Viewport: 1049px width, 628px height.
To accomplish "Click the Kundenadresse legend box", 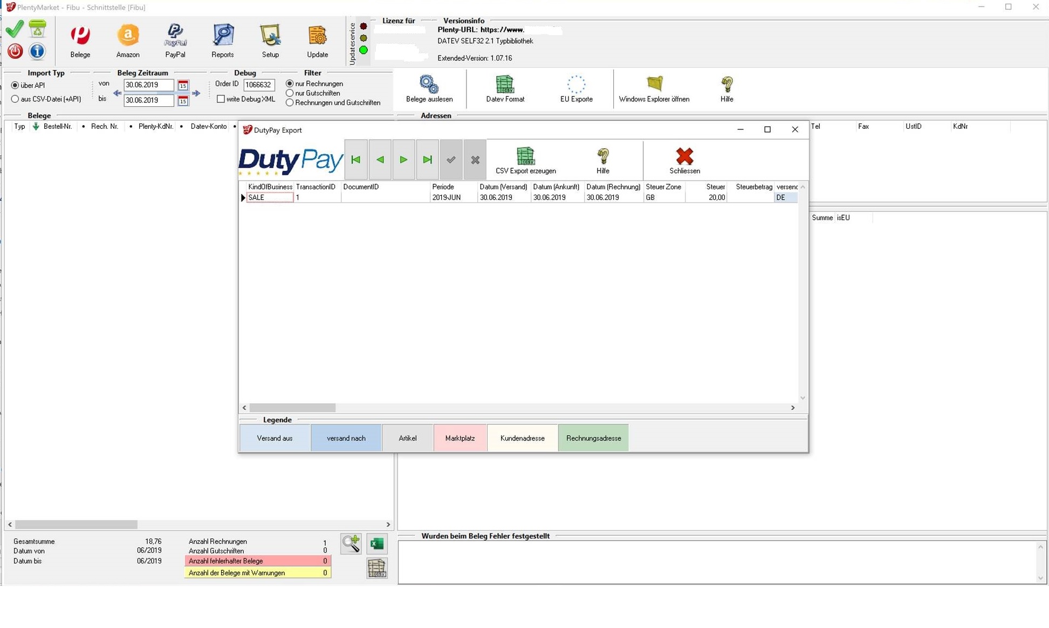I will [523, 438].
